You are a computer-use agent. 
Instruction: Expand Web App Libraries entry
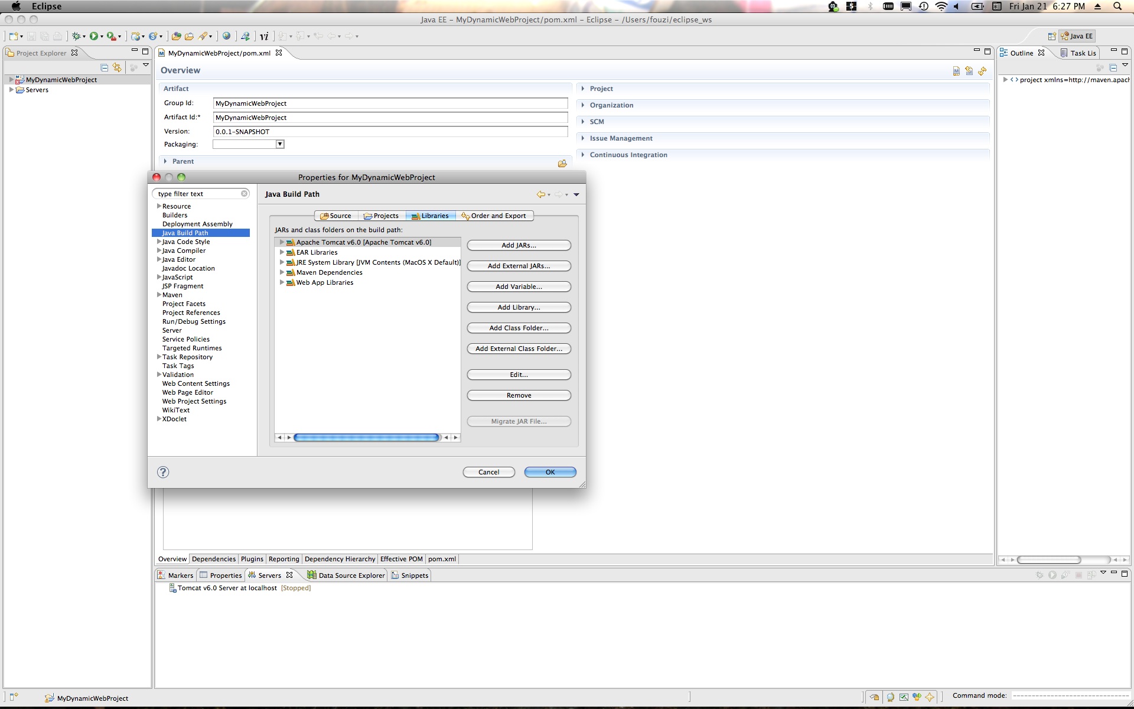(282, 282)
